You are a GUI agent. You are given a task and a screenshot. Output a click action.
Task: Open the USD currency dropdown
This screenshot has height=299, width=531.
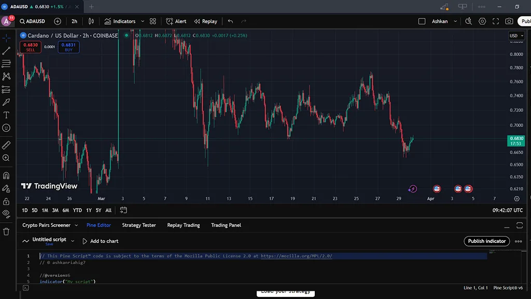[x=516, y=36]
